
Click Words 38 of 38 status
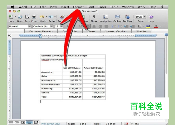pos(105,124)
